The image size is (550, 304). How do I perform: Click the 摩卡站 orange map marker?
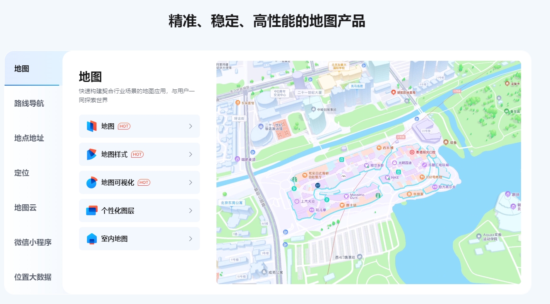pyautogui.click(x=342, y=205)
